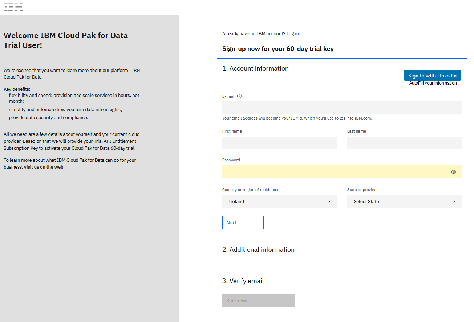Click the Next button

pyautogui.click(x=243, y=222)
